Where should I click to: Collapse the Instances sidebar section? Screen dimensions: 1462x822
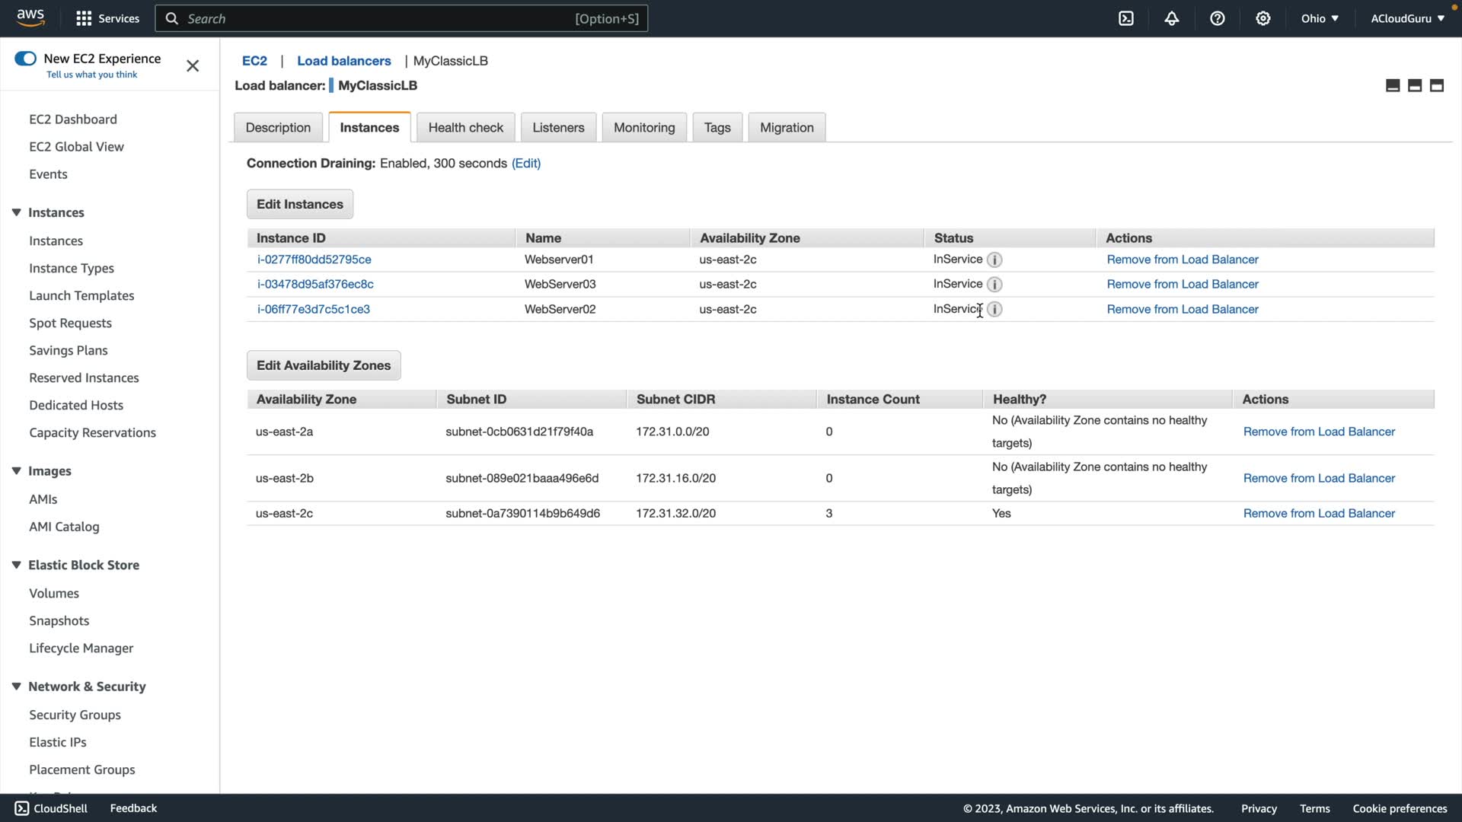click(16, 212)
